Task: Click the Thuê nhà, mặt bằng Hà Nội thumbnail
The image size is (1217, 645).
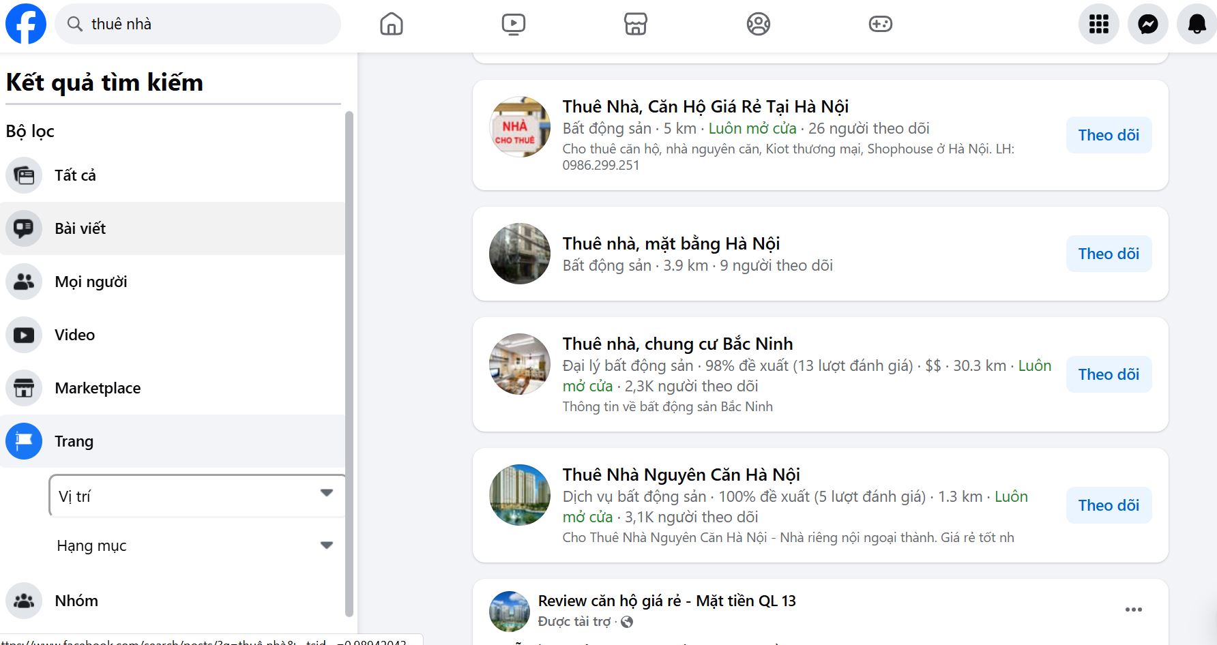Action: pos(520,254)
